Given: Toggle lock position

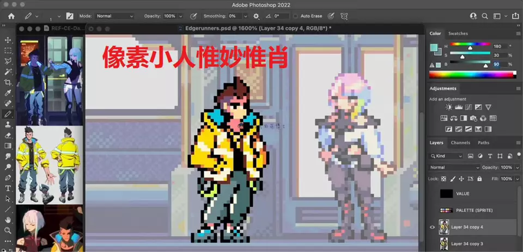Looking at the screenshot, I should pos(461,179).
